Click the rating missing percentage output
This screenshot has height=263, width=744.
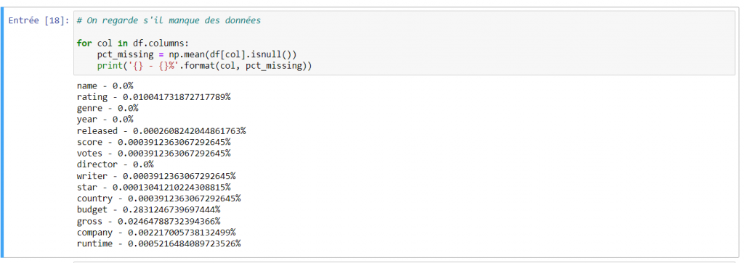point(154,97)
